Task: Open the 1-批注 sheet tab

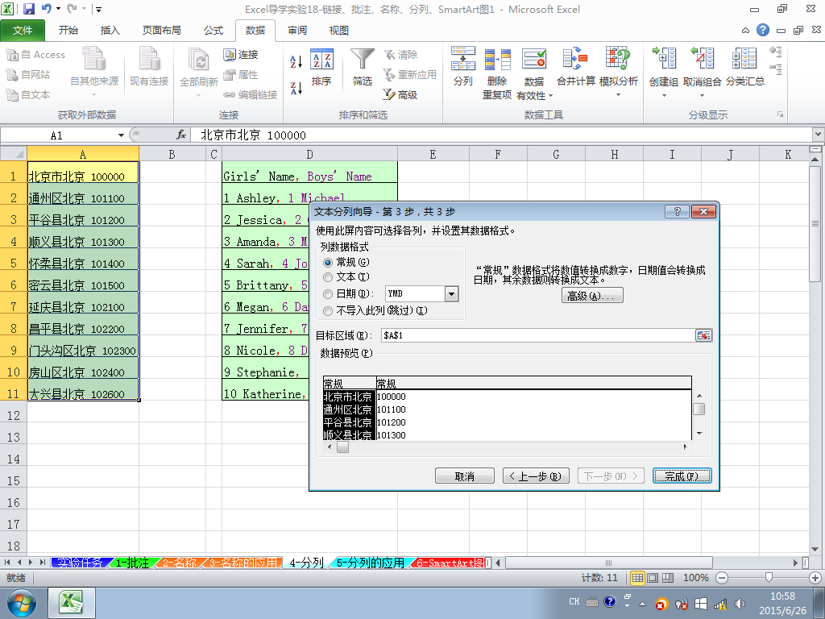Action: point(131,563)
